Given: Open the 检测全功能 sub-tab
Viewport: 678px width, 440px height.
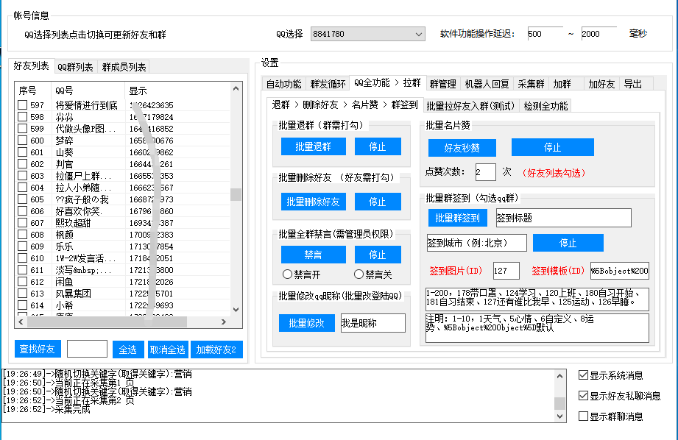Looking at the screenshot, I should click(x=545, y=106).
